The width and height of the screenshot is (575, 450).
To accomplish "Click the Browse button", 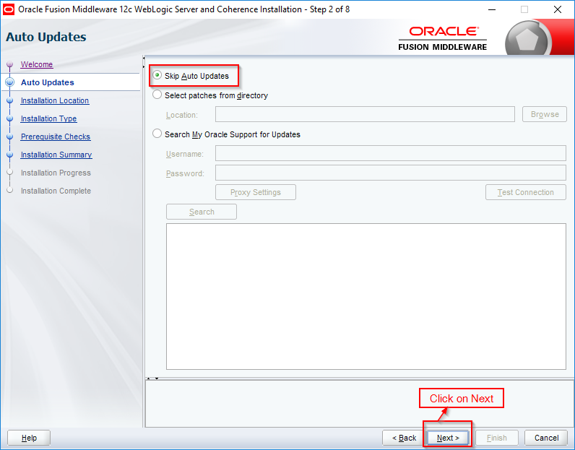I will (545, 114).
